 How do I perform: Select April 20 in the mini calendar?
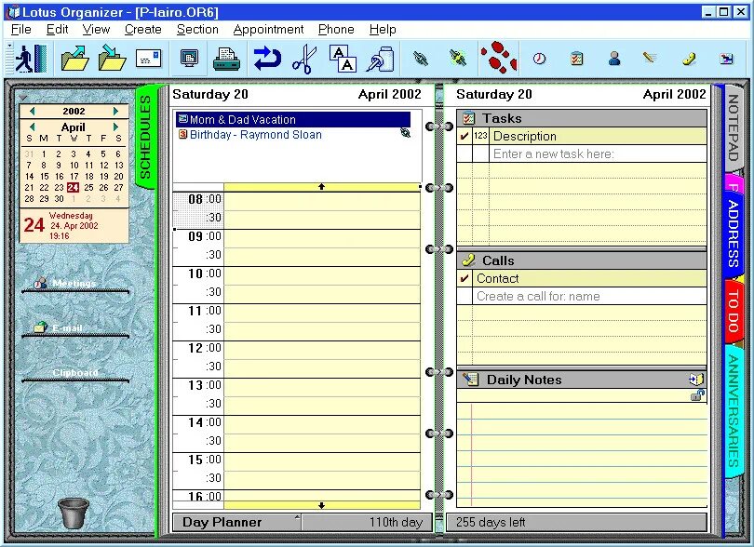pyautogui.click(x=119, y=176)
